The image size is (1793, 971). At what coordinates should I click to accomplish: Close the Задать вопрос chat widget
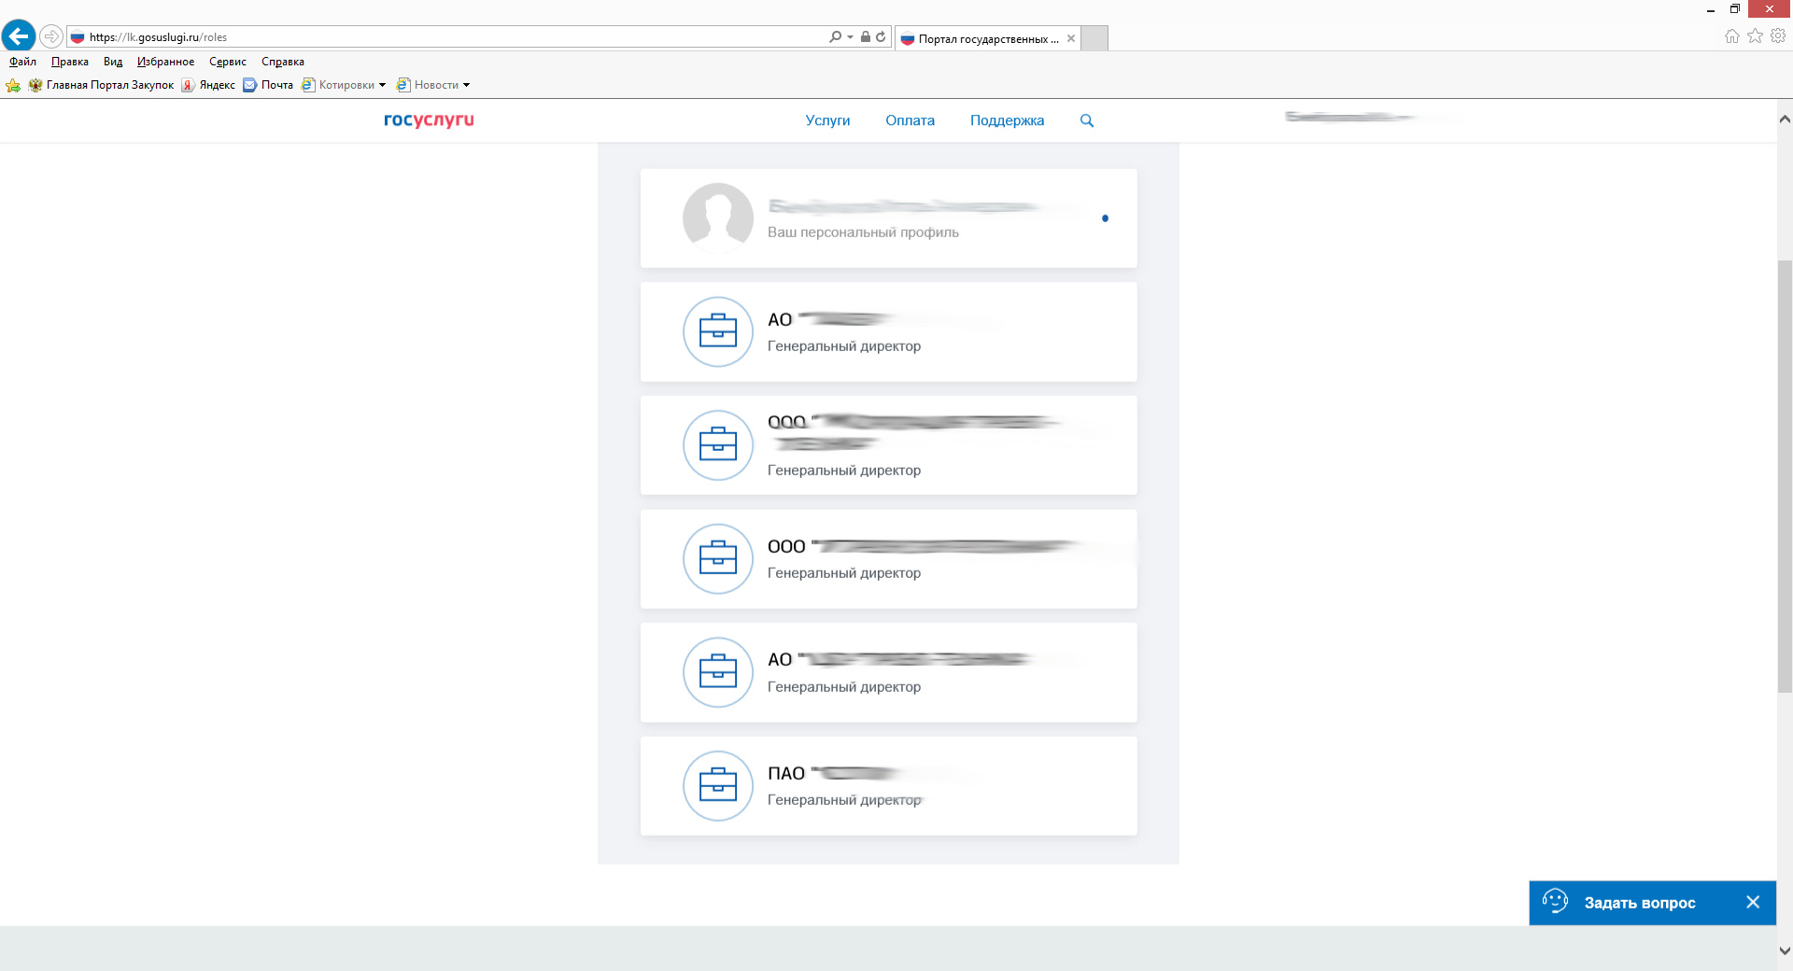pyautogui.click(x=1752, y=902)
